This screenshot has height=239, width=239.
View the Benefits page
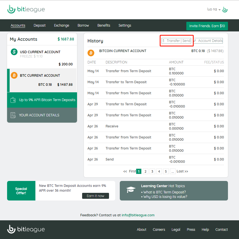[x=104, y=25]
